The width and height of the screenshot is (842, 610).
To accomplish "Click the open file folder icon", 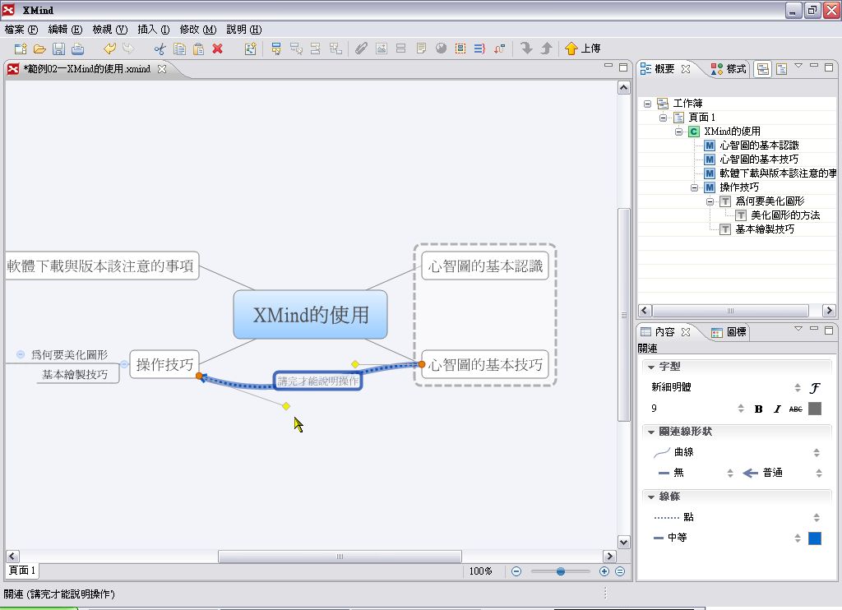I will (39, 49).
